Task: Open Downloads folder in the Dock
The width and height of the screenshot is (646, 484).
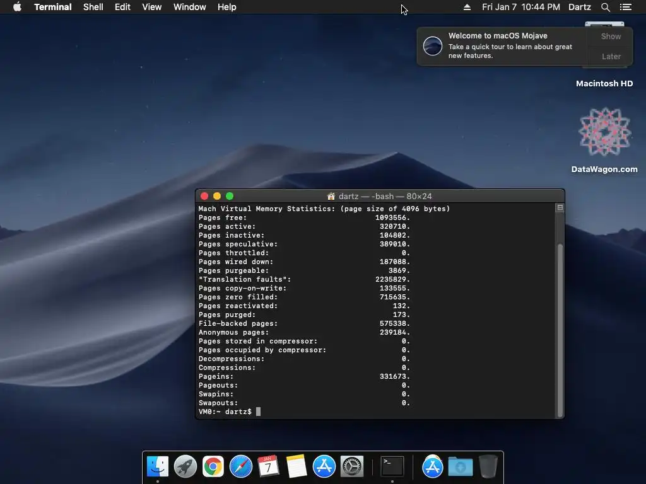Action: pyautogui.click(x=460, y=466)
